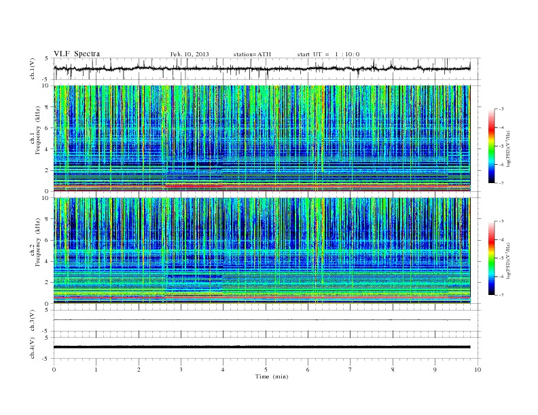The image size is (538, 415).
Task: Click the "-3" tick on ch.1 colorbar
Action: pos(501,109)
